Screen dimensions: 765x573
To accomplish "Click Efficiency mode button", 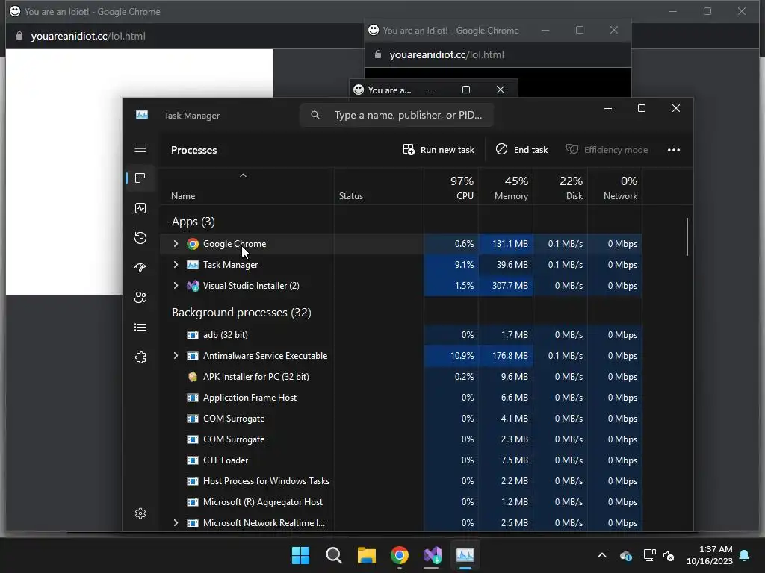I will tap(607, 149).
